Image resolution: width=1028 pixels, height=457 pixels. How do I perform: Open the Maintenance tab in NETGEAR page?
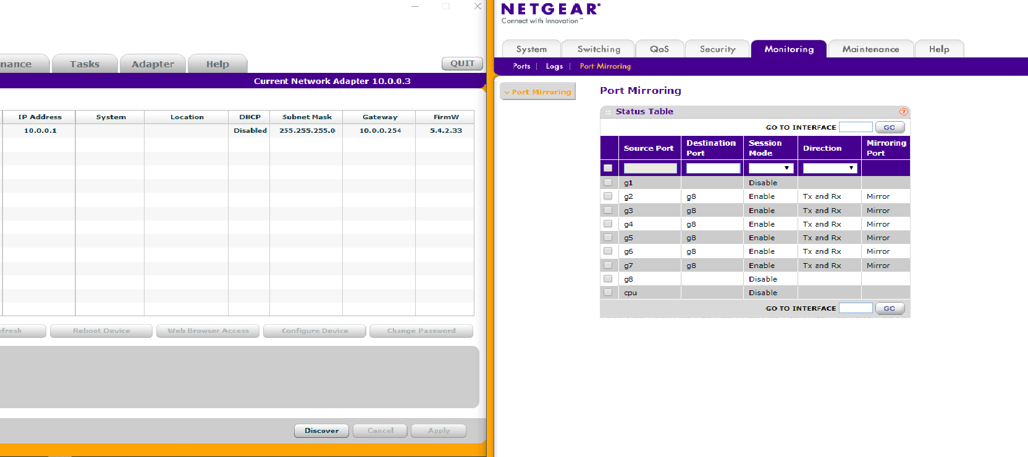[870, 49]
